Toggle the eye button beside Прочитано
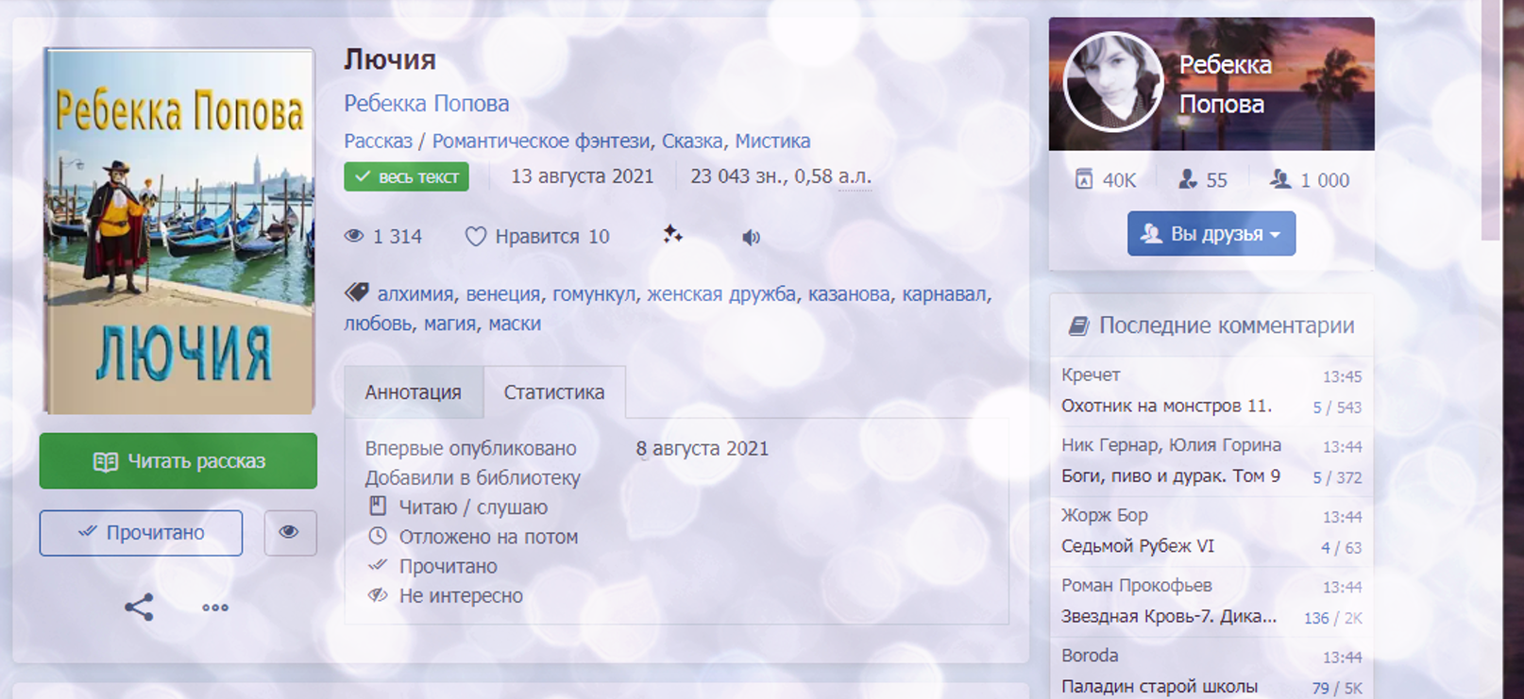This screenshot has height=699, width=1524. tap(290, 533)
